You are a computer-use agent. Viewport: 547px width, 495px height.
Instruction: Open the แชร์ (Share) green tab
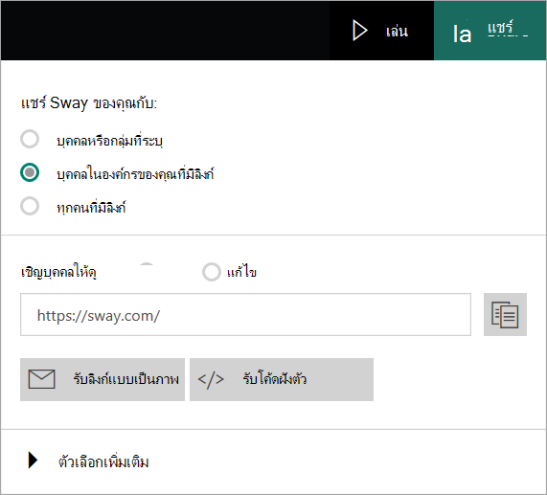490,31
